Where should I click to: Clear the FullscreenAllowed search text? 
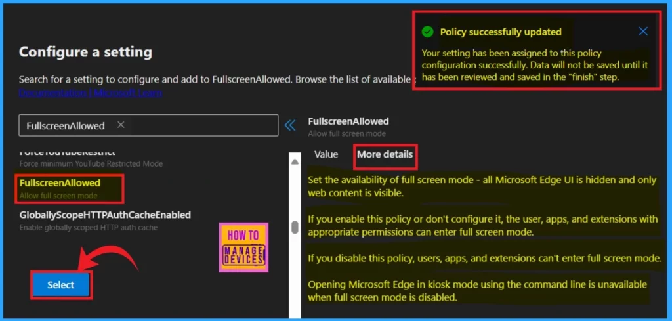point(121,125)
